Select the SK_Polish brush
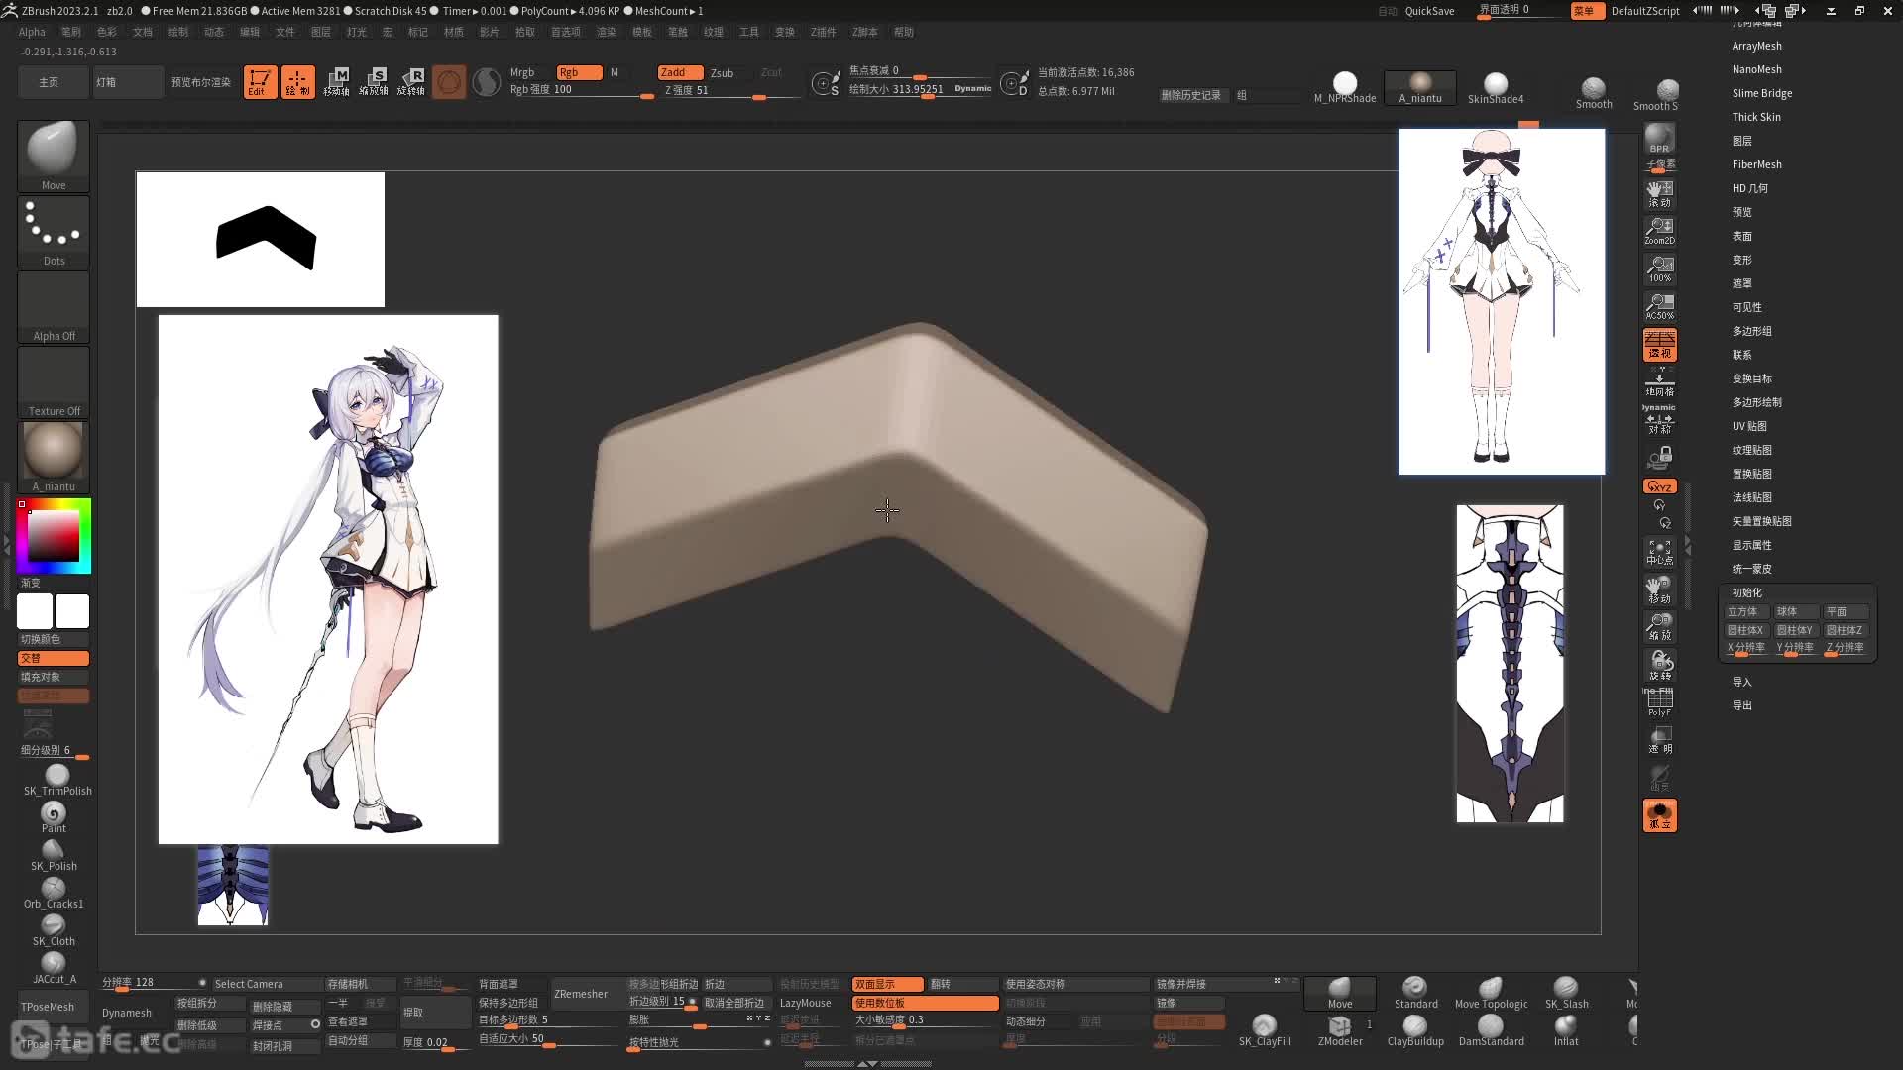Viewport: 1903px width, 1070px height. point(54,855)
